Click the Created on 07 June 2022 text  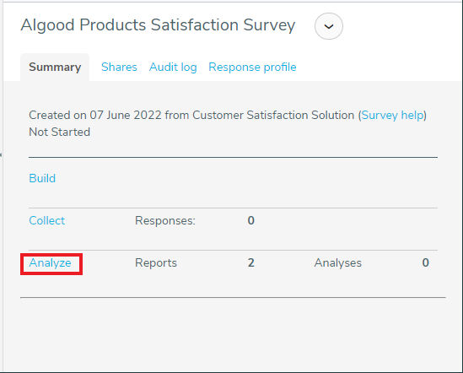pos(95,115)
